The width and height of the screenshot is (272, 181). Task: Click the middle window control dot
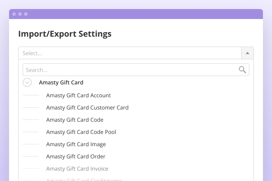pos(20,14)
